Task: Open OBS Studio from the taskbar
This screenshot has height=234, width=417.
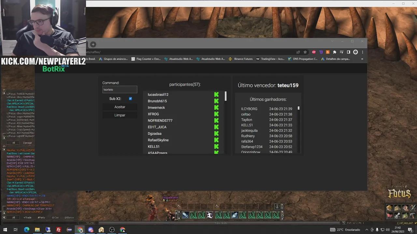Action: [x=112, y=230]
